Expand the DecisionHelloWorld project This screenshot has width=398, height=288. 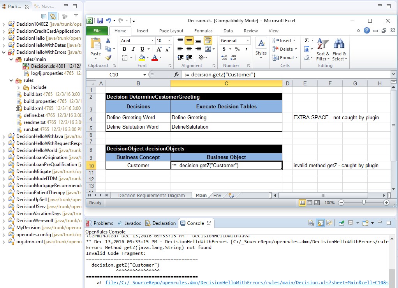coord(4,150)
